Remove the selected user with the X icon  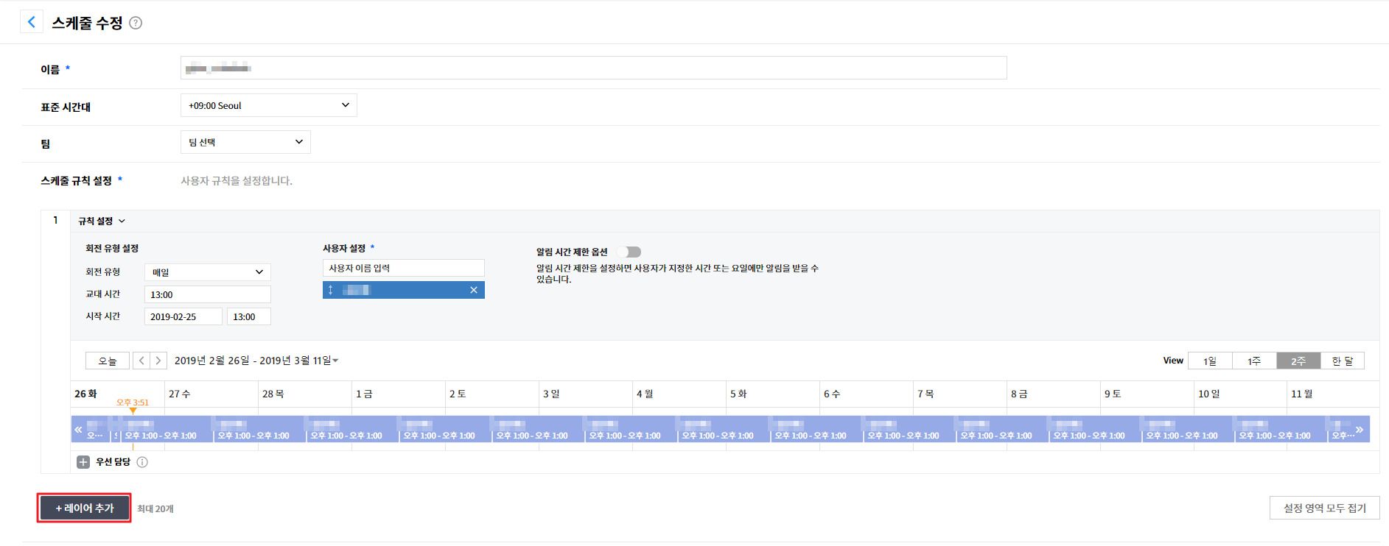(x=474, y=290)
